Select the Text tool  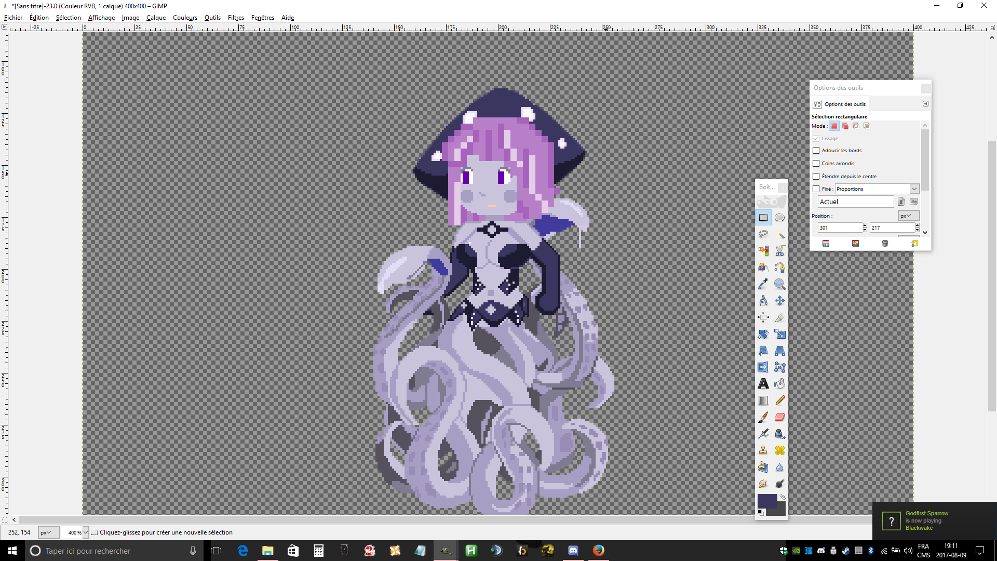tap(763, 384)
